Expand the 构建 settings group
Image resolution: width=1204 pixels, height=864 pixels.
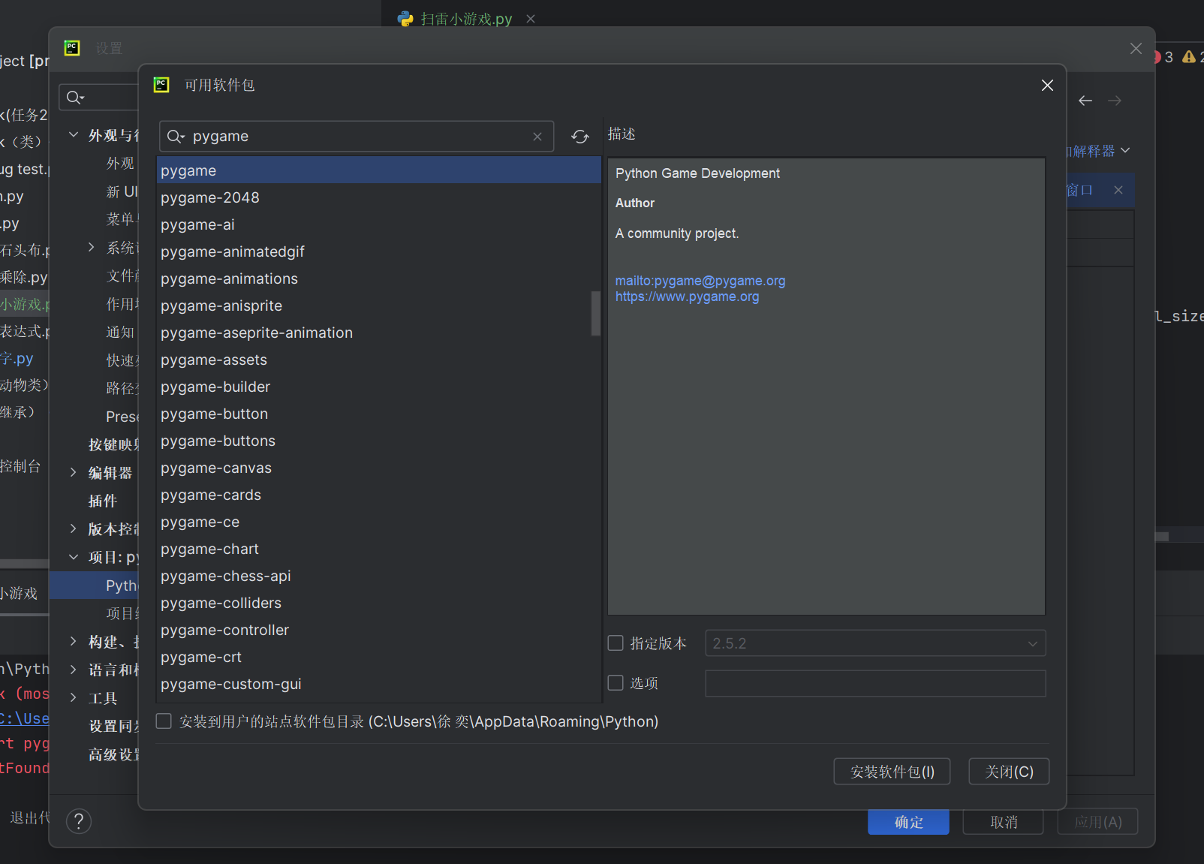click(x=74, y=641)
